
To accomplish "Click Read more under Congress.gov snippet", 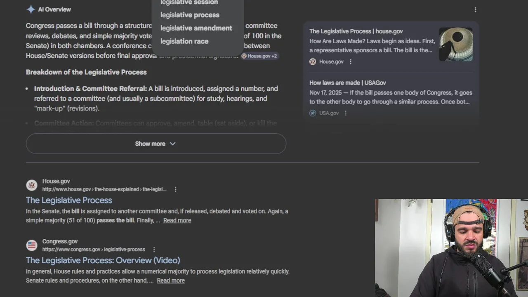I will point(171,280).
